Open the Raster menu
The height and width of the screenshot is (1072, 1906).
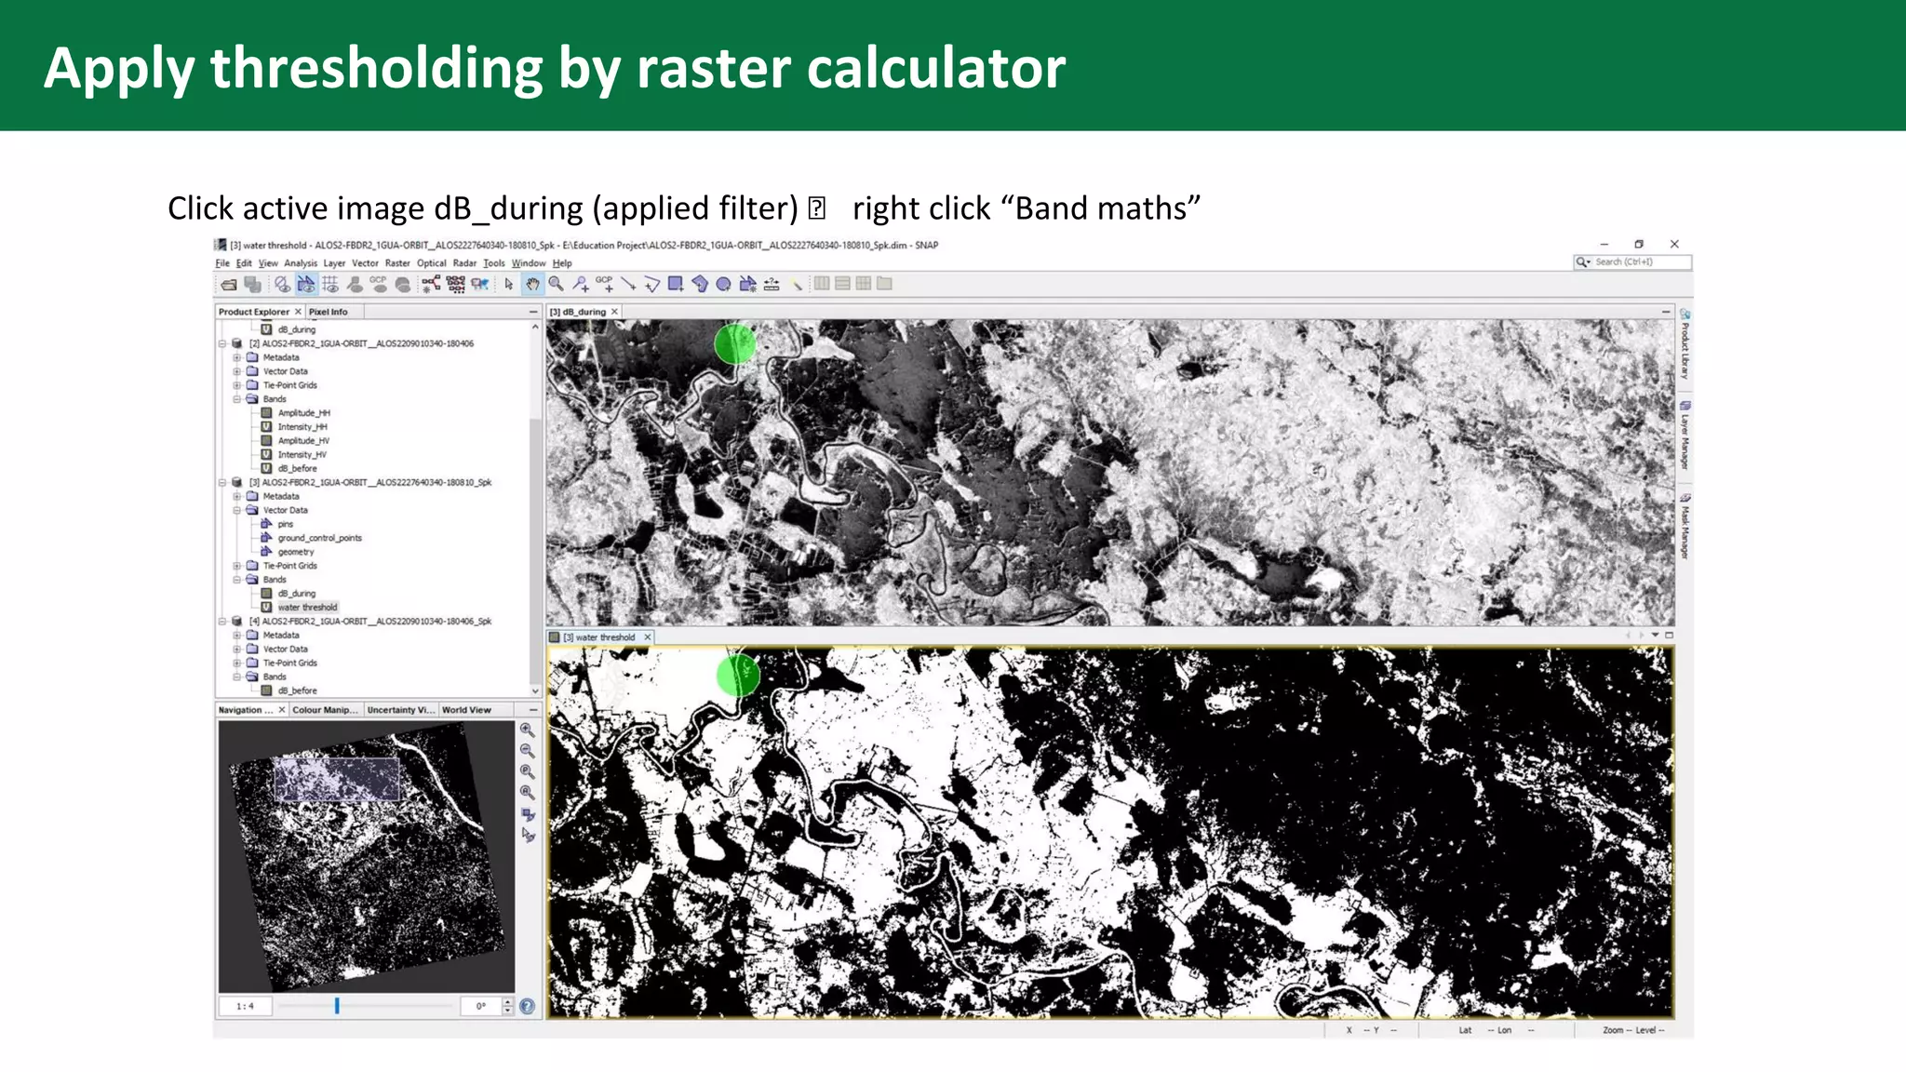397,263
